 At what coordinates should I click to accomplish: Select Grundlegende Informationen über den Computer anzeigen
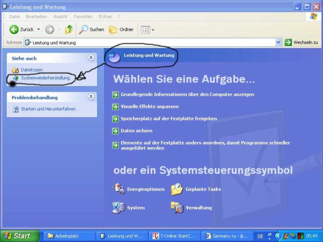click(187, 94)
